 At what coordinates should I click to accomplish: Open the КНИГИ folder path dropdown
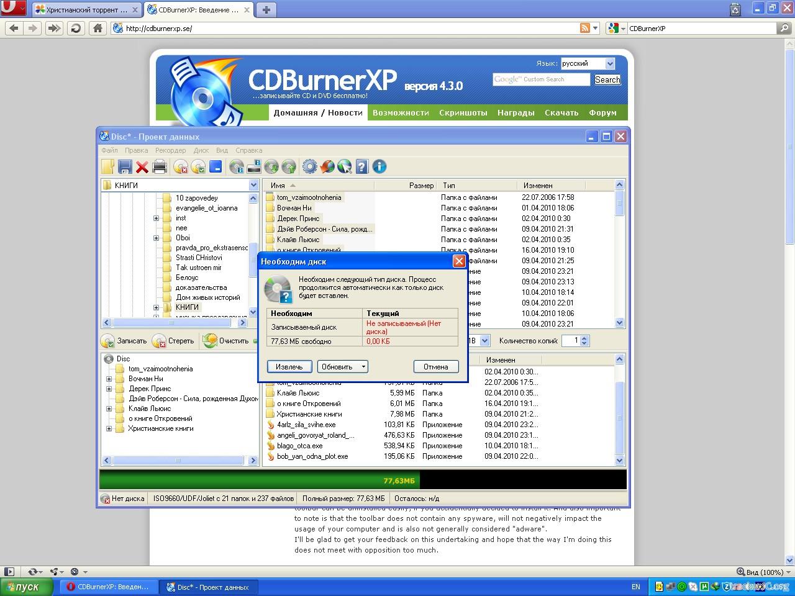pos(253,185)
